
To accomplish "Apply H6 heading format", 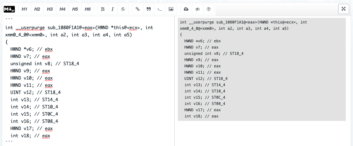I will click(87, 9).
